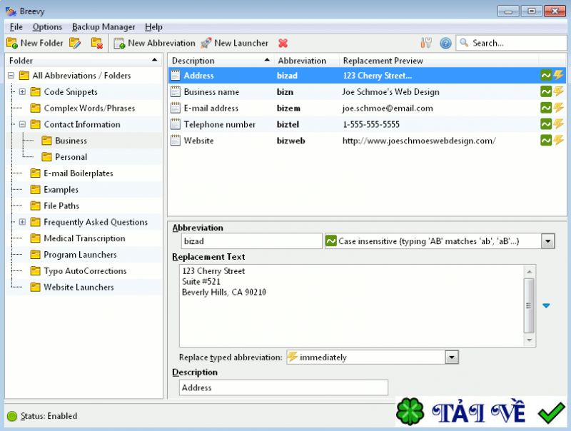571x431 pixels.
Task: Click green case icon on Telephone number row
Action: (x=546, y=124)
